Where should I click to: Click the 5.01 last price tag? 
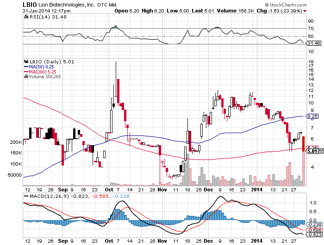(312, 151)
